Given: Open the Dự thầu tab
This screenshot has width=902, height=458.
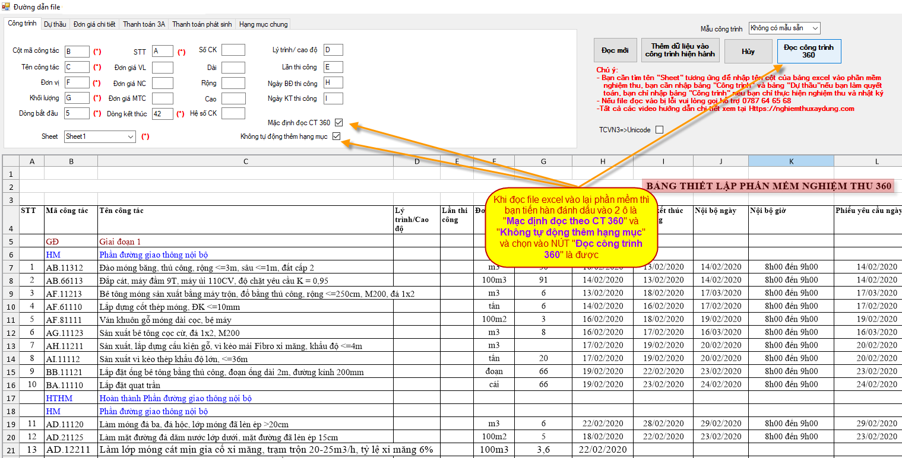Looking at the screenshot, I should 55,24.
